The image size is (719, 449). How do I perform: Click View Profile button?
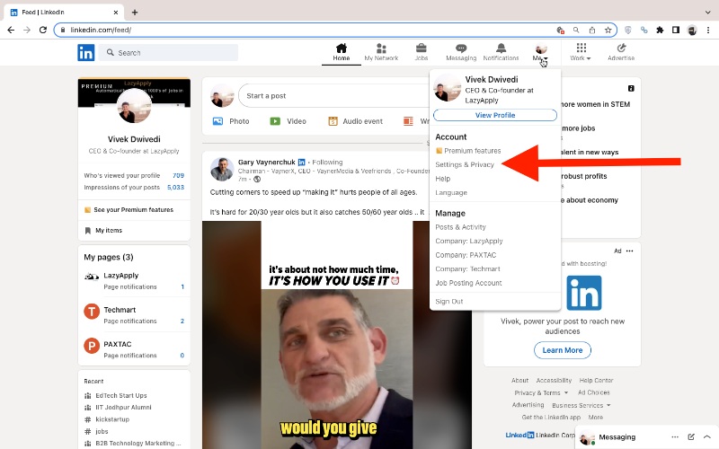(495, 115)
